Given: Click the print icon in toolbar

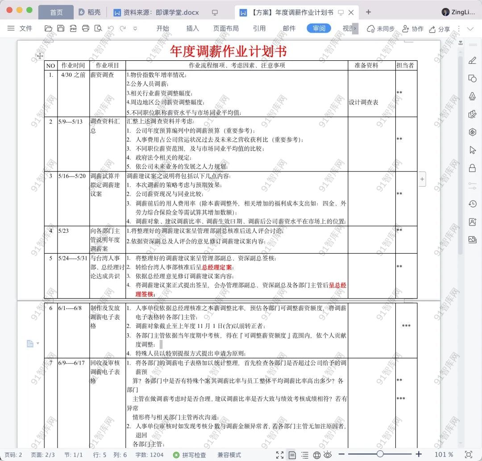Looking at the screenshot, I should click(86, 29).
